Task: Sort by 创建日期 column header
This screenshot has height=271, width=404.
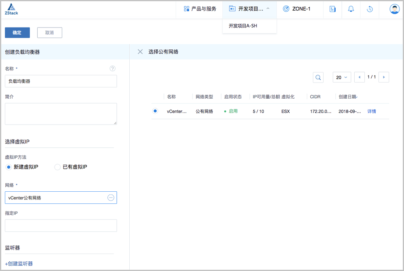Action: click(x=347, y=97)
